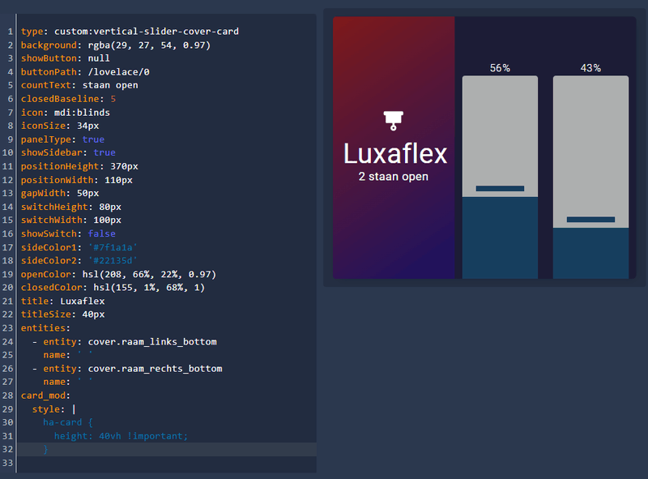Click the buttonPath '/lovelace/0' value
The height and width of the screenshot is (479, 648).
click(x=118, y=72)
